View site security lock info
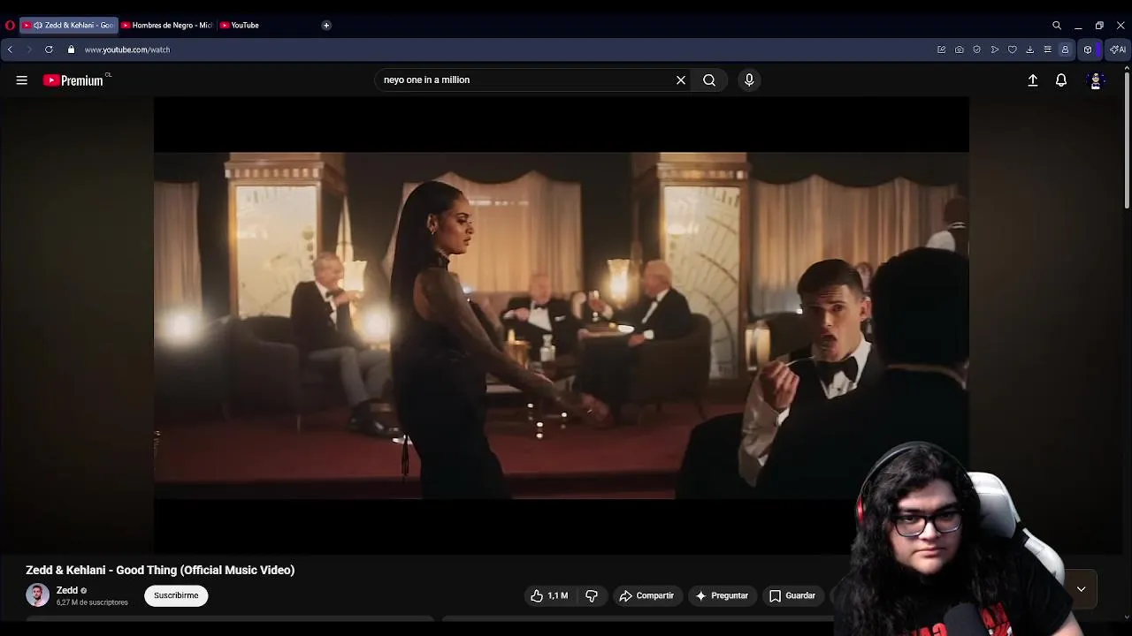The width and height of the screenshot is (1132, 636). [72, 49]
